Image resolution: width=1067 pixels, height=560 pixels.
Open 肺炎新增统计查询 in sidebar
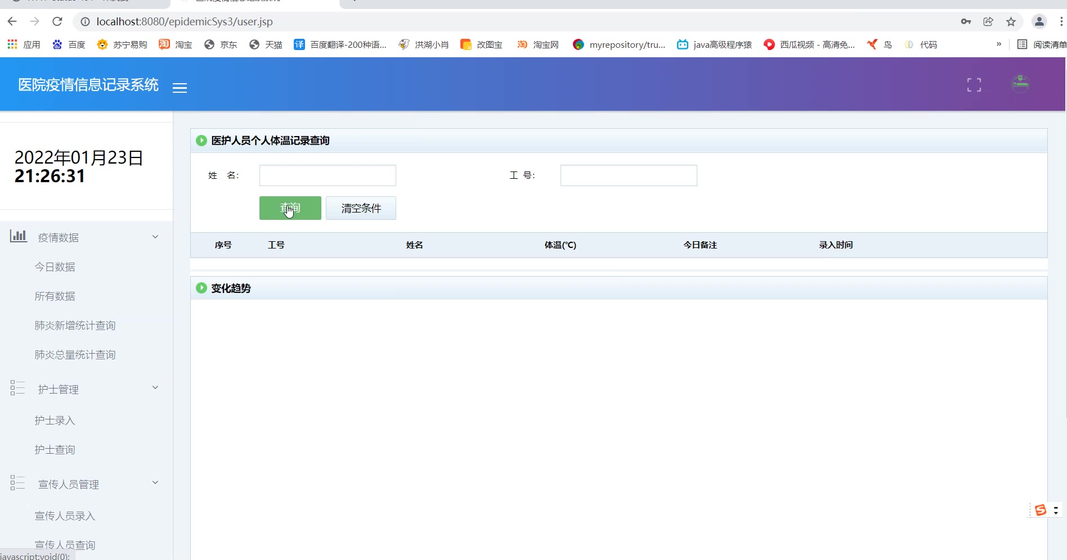(x=75, y=326)
